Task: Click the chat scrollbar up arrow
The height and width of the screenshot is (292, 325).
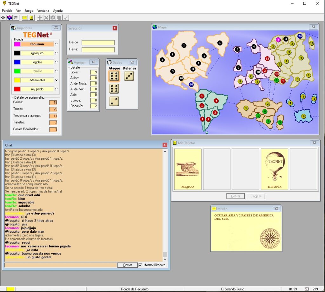Action: coord(165,152)
